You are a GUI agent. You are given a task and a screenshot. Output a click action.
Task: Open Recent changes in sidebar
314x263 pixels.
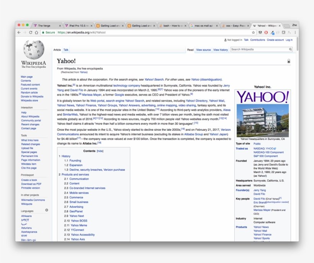(x=30, y=124)
